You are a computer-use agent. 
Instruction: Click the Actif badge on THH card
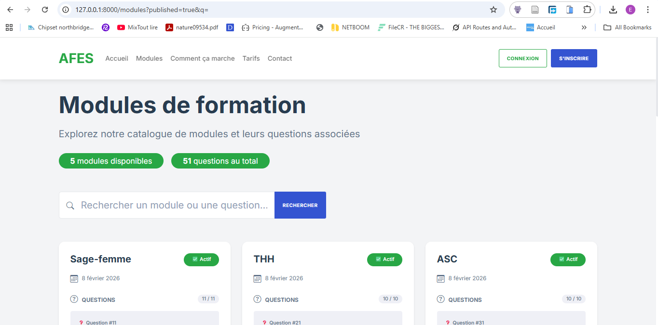click(x=384, y=260)
